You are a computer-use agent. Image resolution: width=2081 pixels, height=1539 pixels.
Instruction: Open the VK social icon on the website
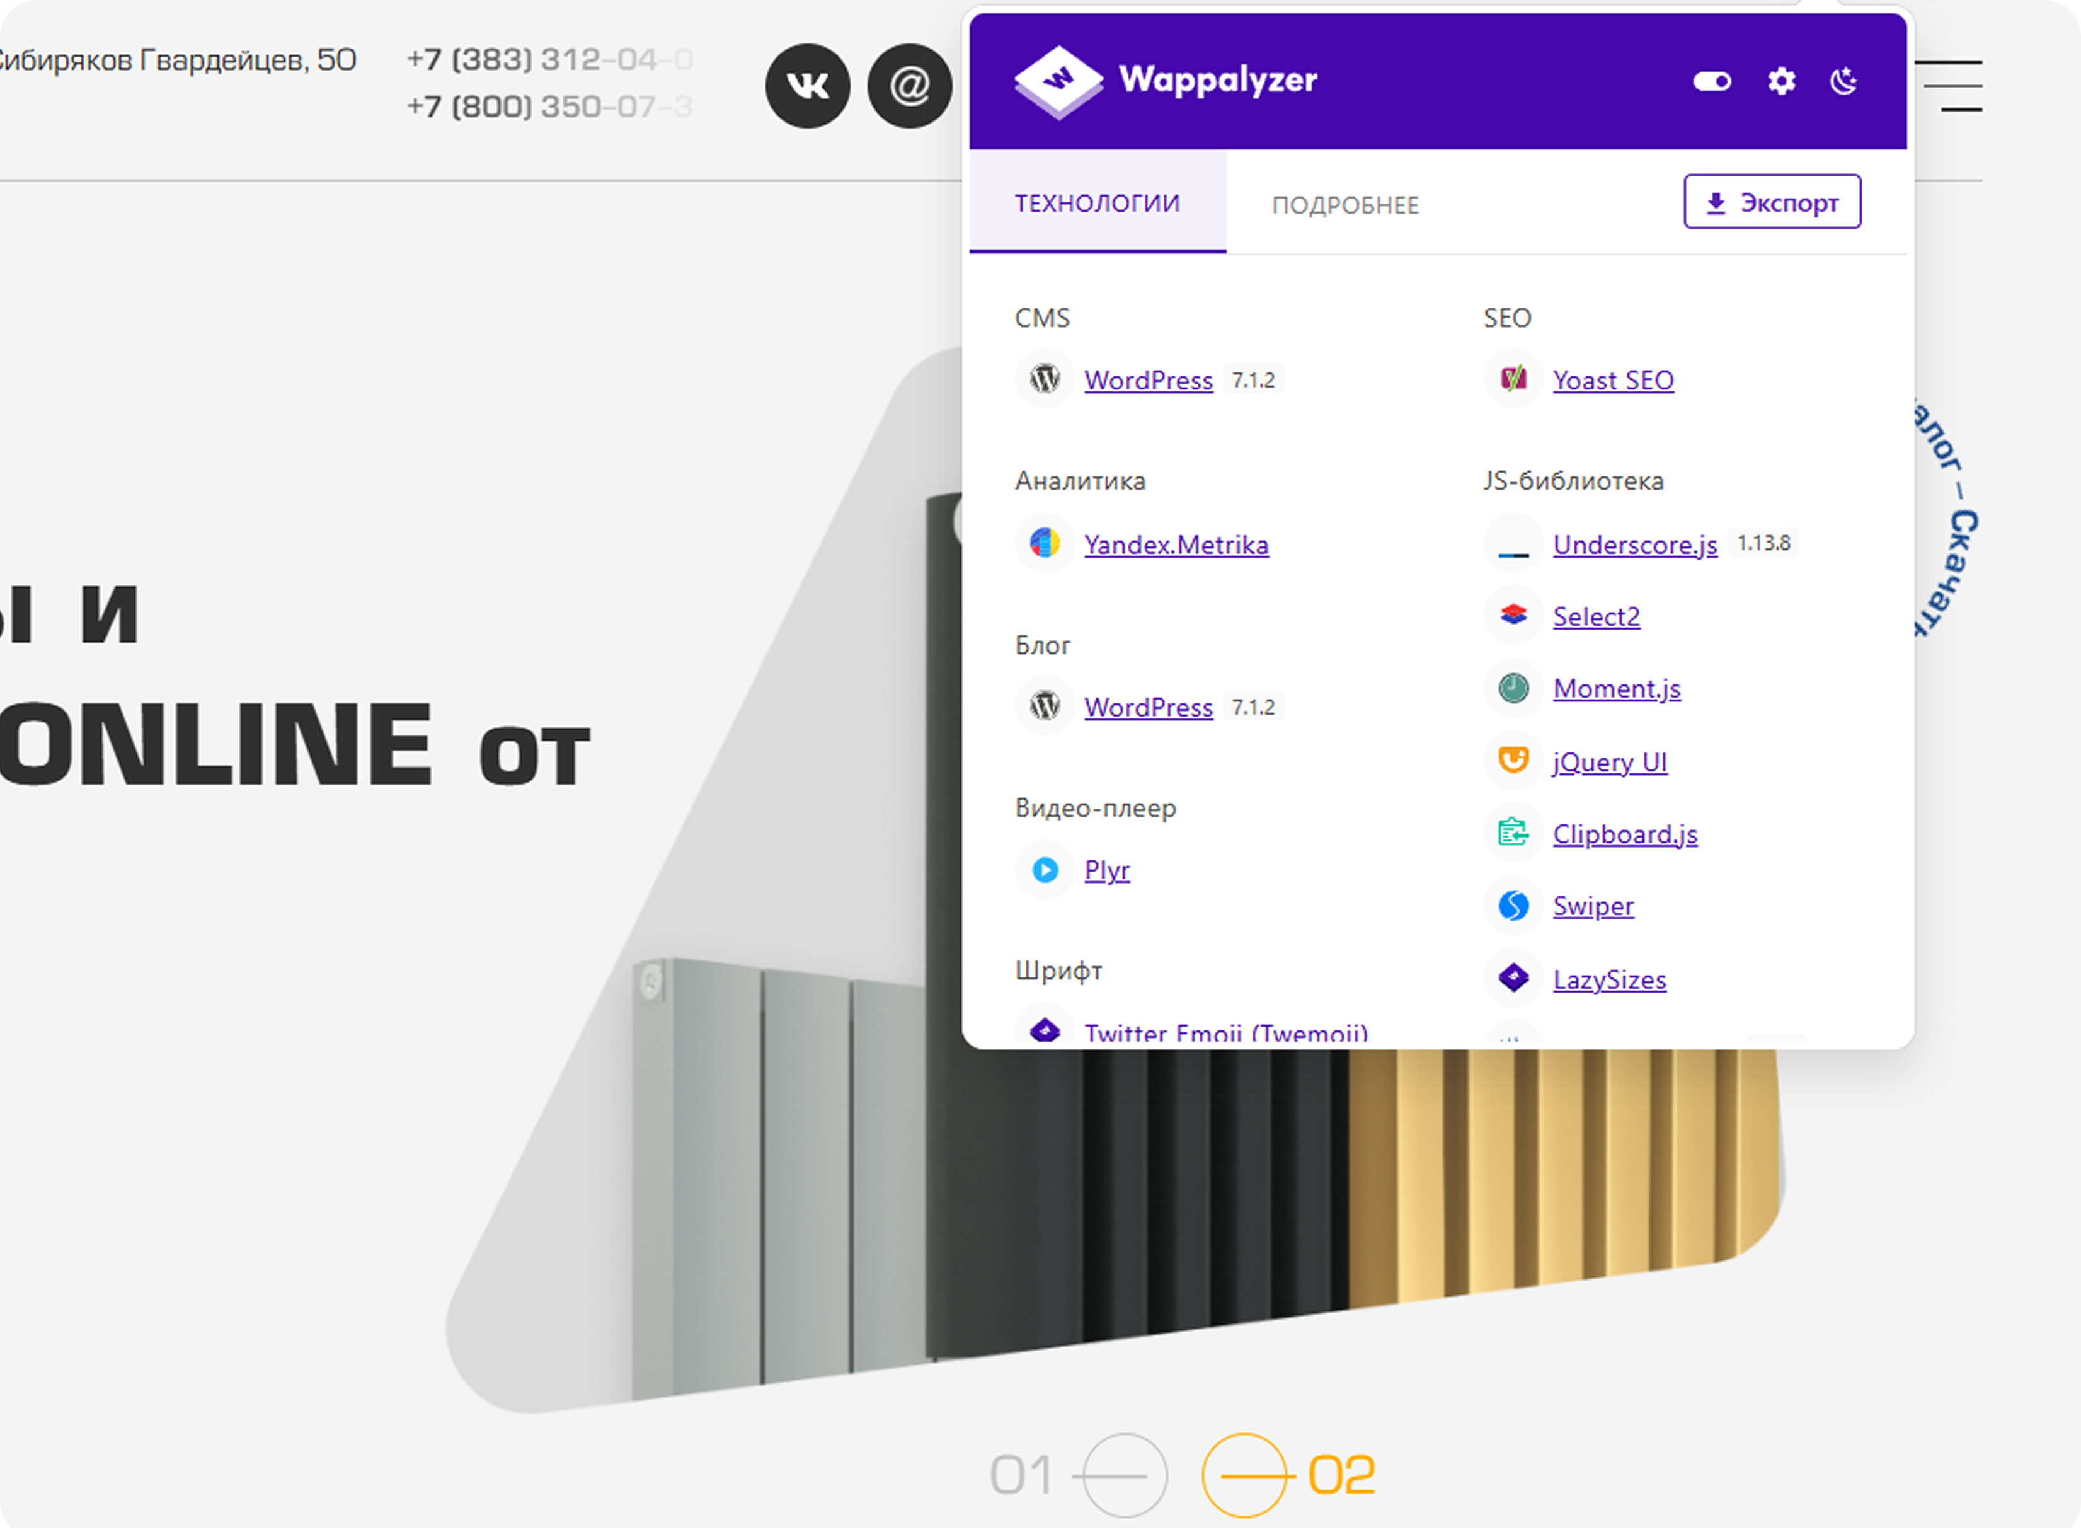click(807, 86)
